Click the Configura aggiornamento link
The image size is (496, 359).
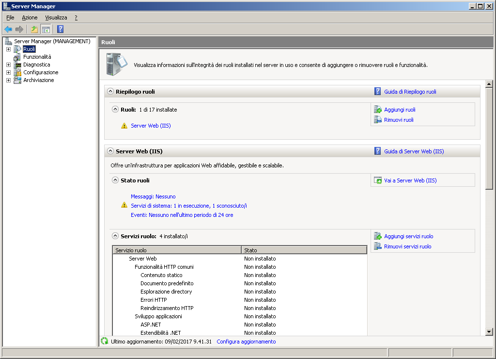[x=246, y=342]
